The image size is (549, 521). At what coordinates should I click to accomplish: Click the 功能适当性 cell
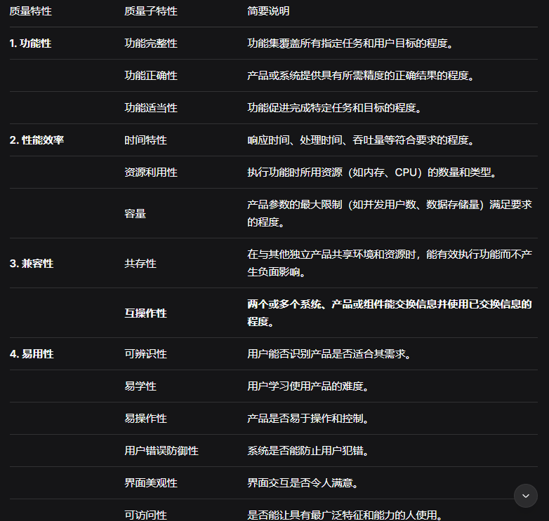point(151,108)
